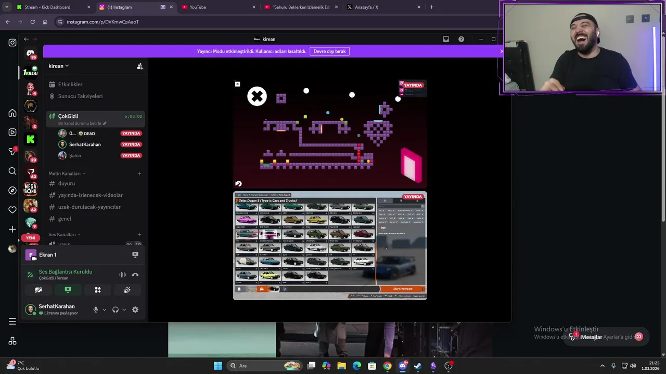Open Instagram search icon

click(12, 171)
